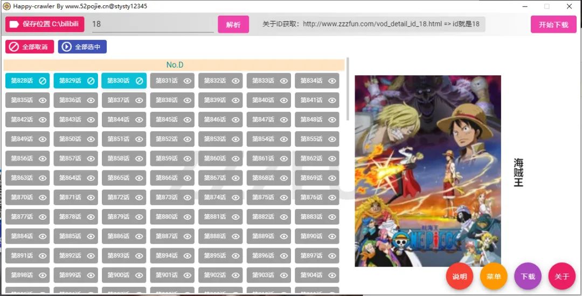Click the 全部取消 deselect-all button
The height and width of the screenshot is (296, 582).
(x=30, y=47)
